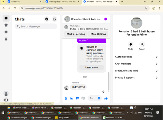Screen dimensions: 163x120
Task: Click Romario's avatar in the chat header
Action: 67,19
